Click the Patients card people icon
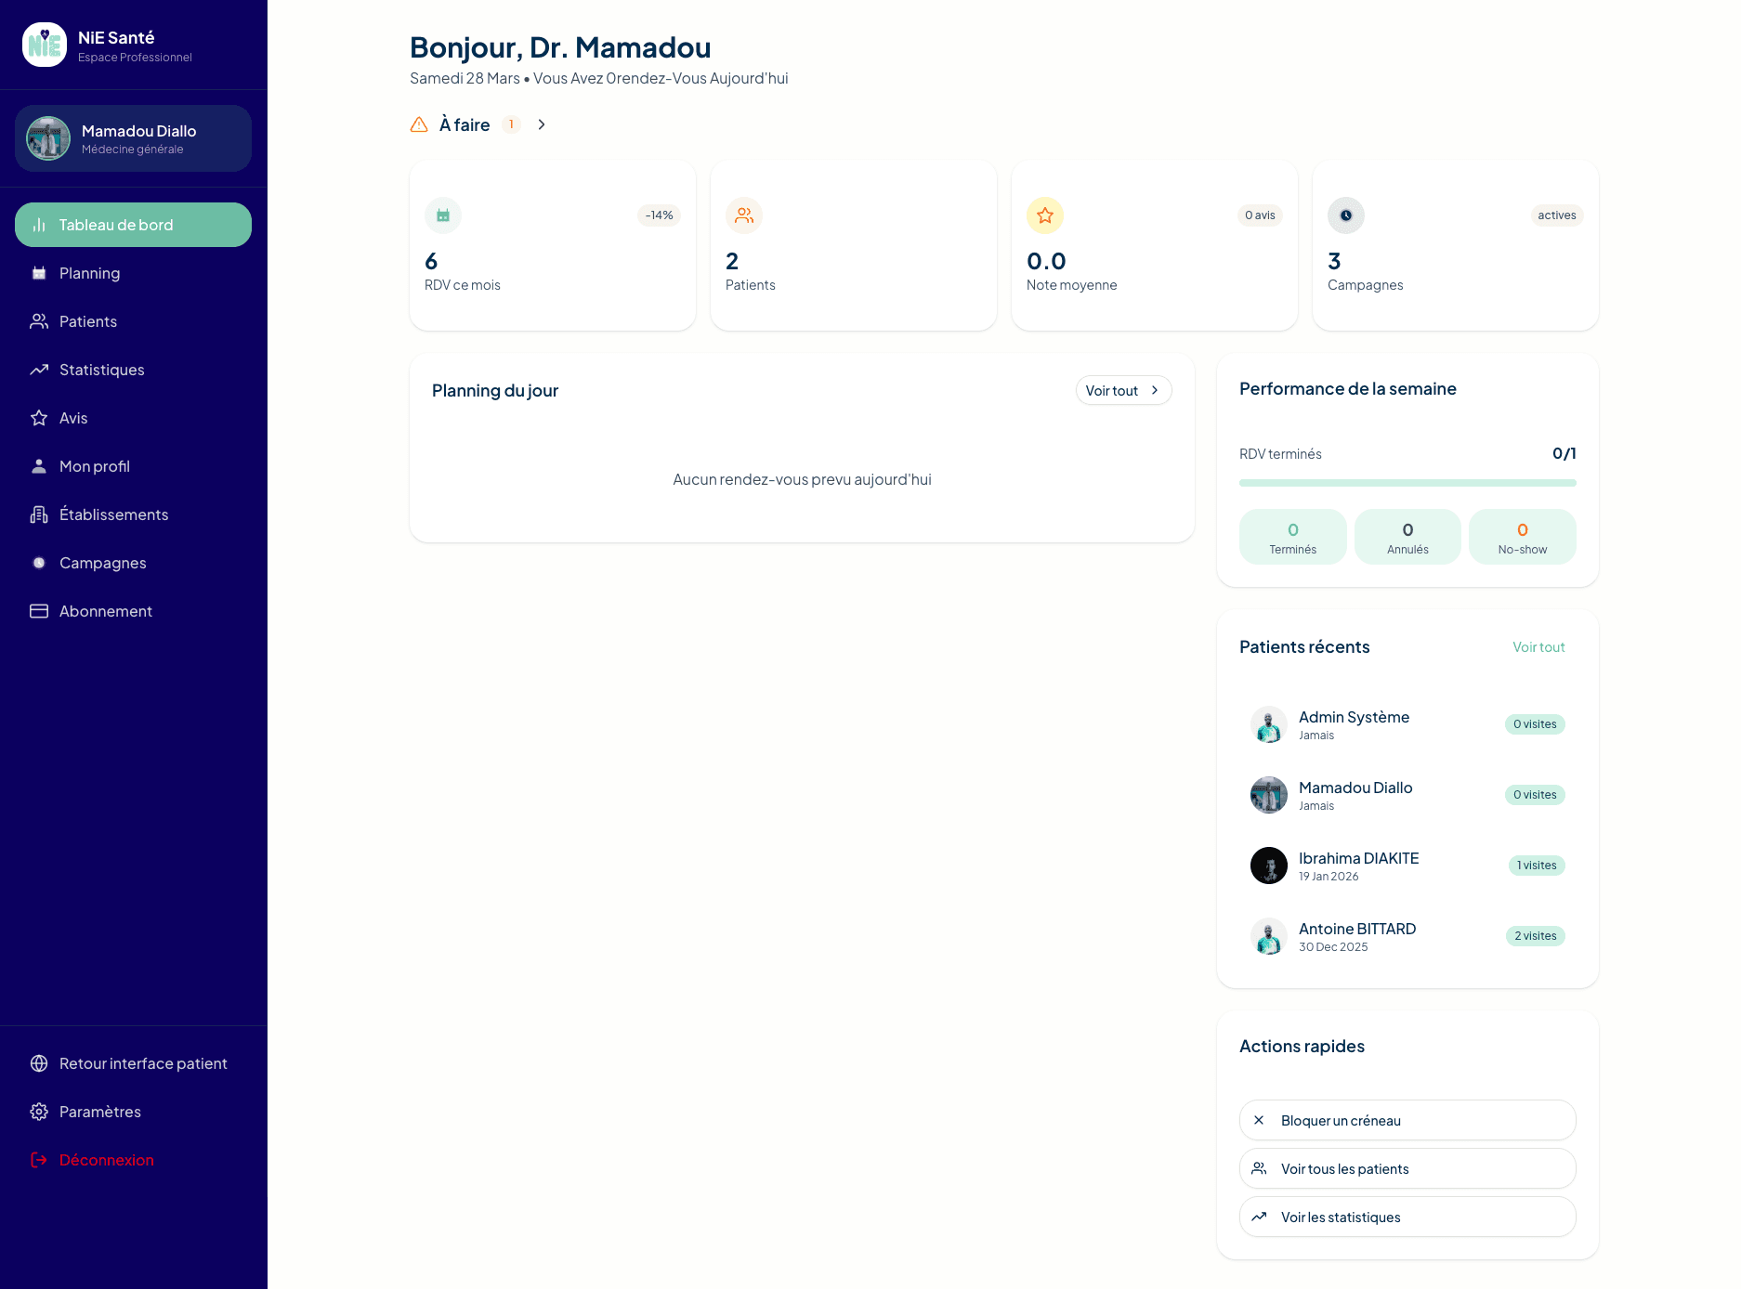Viewport: 1741px width, 1289px height. click(744, 215)
